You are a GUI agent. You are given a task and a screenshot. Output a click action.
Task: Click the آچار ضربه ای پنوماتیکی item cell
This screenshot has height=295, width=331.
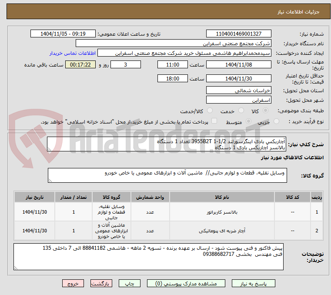[222, 231]
